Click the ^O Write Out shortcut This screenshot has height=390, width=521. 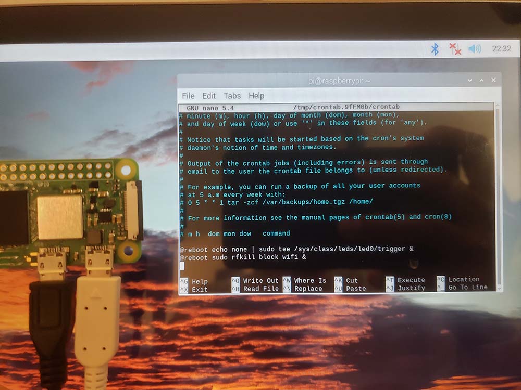click(255, 281)
